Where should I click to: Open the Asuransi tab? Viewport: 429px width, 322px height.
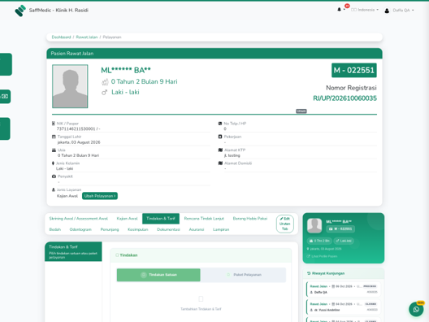point(197,229)
